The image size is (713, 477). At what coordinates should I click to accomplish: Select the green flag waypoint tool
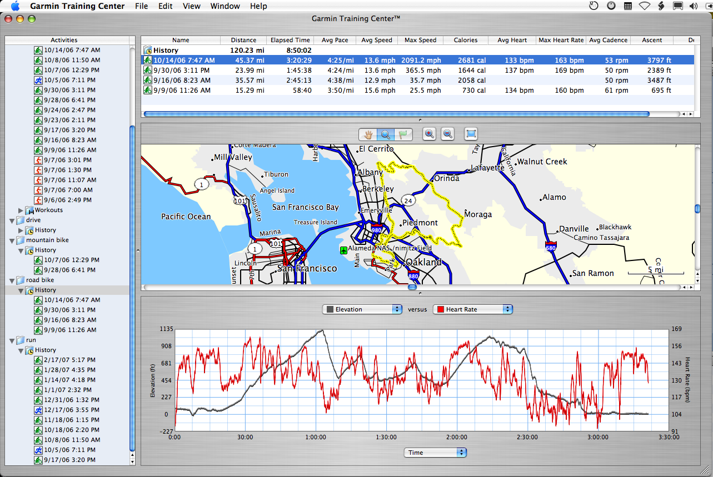click(403, 134)
